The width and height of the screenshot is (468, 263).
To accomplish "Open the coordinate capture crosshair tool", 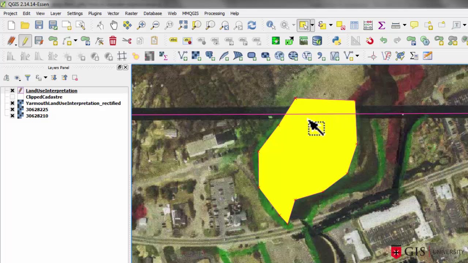I will [373, 56].
